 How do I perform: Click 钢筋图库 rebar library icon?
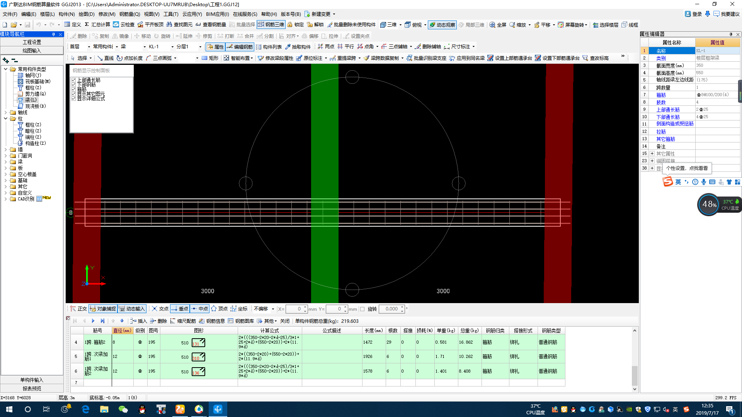(x=241, y=321)
